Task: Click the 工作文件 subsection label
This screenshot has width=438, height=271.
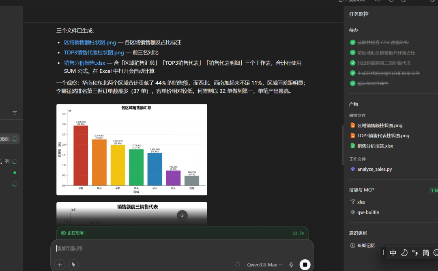Action: (x=357, y=159)
